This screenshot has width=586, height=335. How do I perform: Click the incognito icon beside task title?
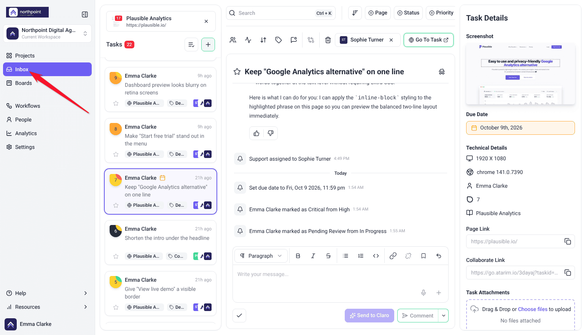click(x=442, y=72)
